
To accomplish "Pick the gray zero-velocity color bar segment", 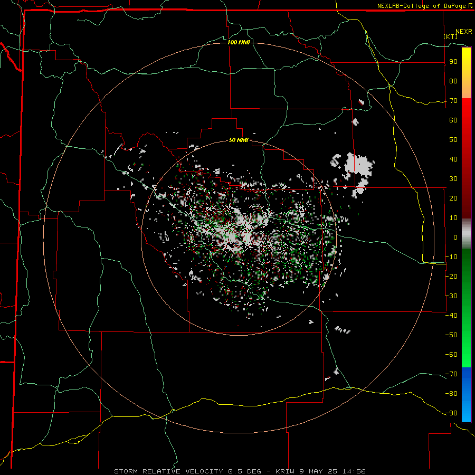I will (x=466, y=234).
